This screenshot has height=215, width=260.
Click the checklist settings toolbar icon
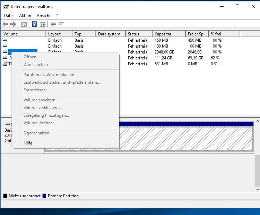click(x=61, y=24)
